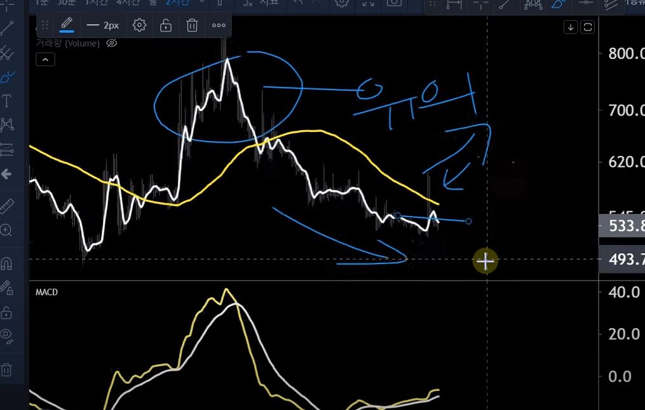Open the 지표 indicators menu
This screenshot has height=410, width=645.
[260, 2]
